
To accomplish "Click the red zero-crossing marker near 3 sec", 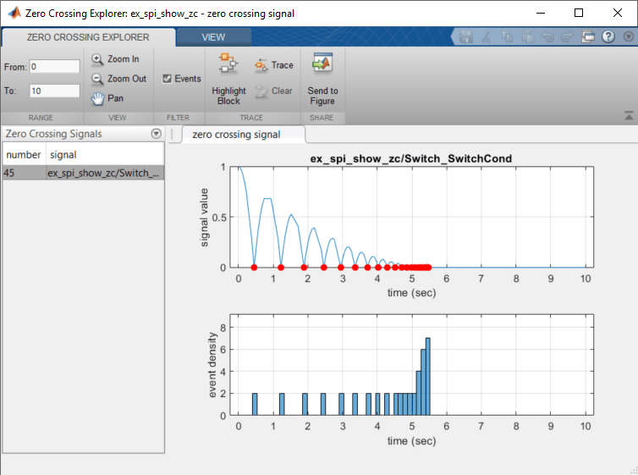I will (x=341, y=268).
